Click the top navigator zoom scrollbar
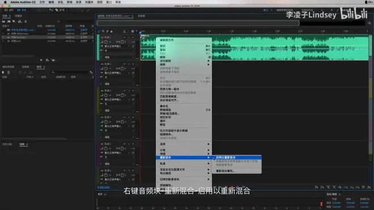This screenshot has height=210, width=374. [198, 23]
